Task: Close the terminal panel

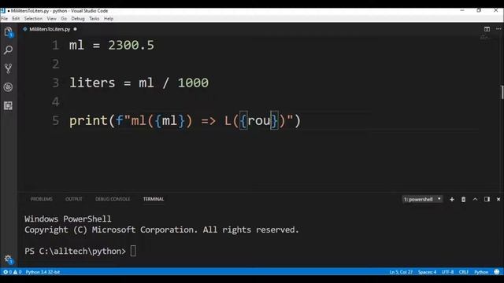Action: (498, 199)
